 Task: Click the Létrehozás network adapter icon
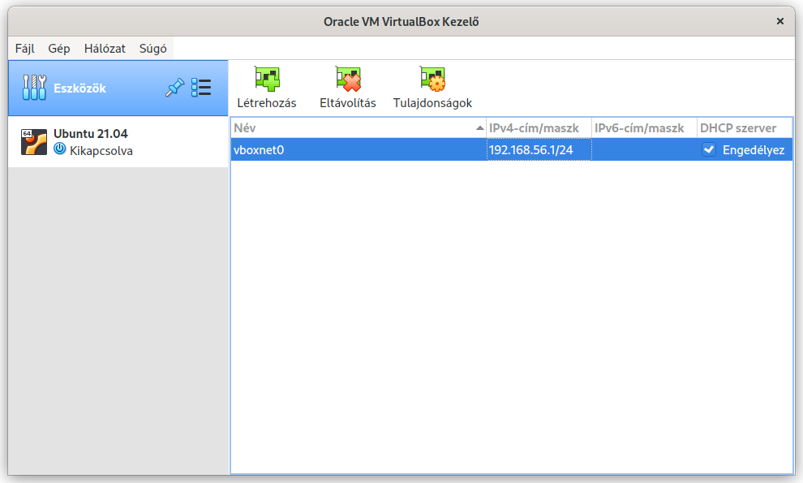267,79
